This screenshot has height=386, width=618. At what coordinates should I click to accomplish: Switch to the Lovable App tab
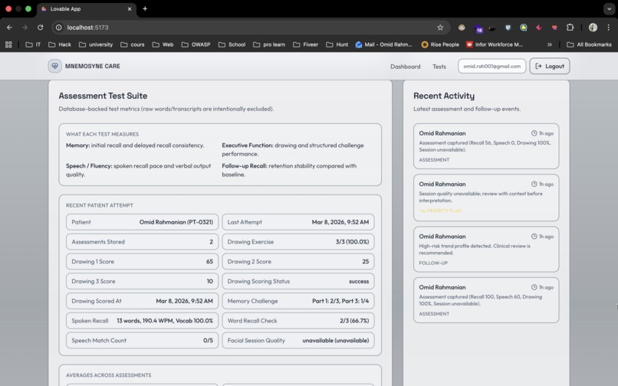[x=87, y=8]
